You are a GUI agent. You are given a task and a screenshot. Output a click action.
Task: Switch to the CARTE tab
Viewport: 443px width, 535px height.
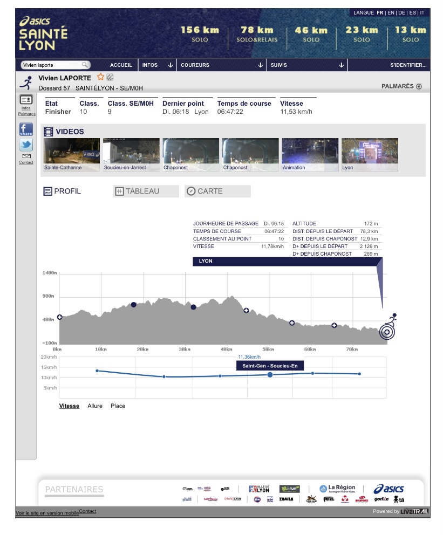(x=217, y=191)
